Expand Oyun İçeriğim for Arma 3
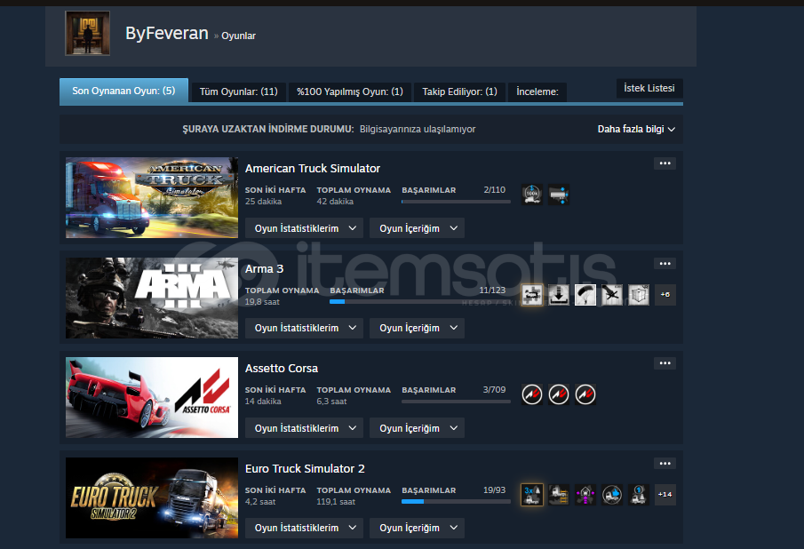This screenshot has width=804, height=549. pyautogui.click(x=417, y=328)
